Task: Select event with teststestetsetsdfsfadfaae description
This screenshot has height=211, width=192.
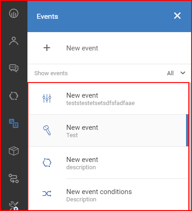Action: click(x=108, y=99)
